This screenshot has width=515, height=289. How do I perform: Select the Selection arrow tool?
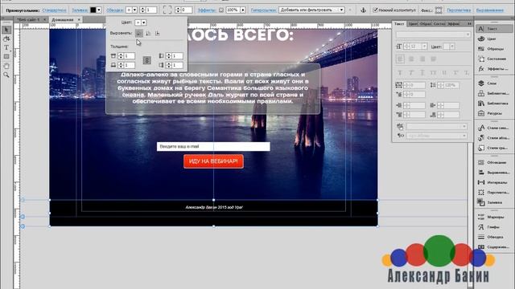[x=6, y=30]
